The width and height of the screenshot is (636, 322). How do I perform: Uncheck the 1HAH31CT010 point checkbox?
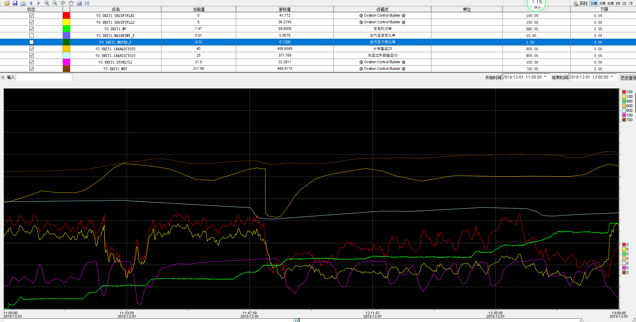[x=31, y=56]
